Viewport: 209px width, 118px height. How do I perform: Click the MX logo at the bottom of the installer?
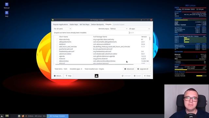pos(97,76)
